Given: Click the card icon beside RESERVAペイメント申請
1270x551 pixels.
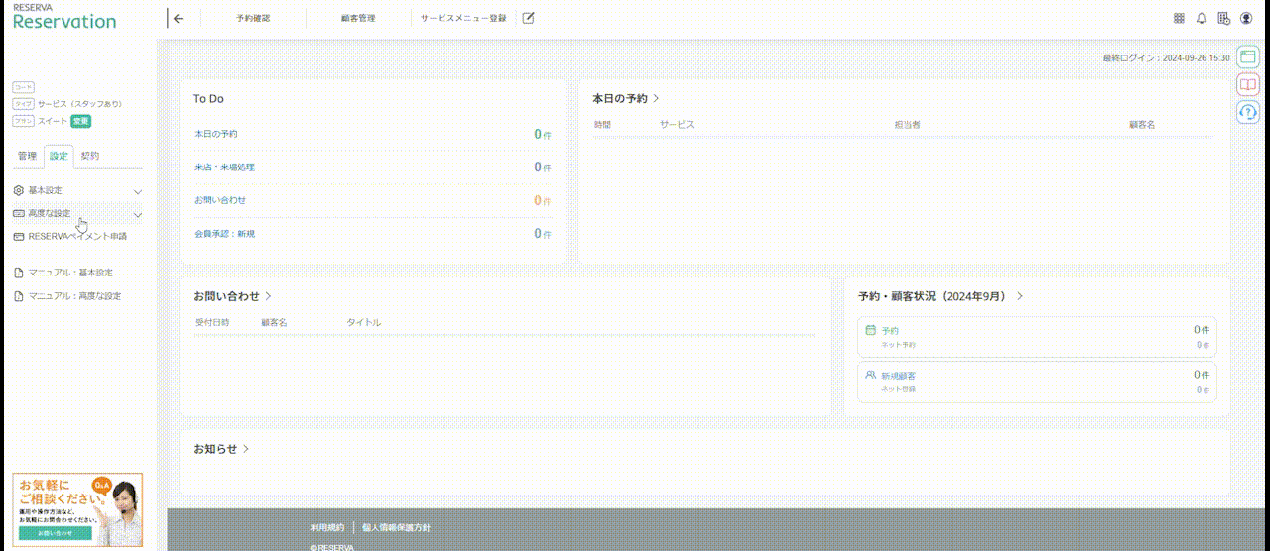Looking at the screenshot, I should (19, 237).
